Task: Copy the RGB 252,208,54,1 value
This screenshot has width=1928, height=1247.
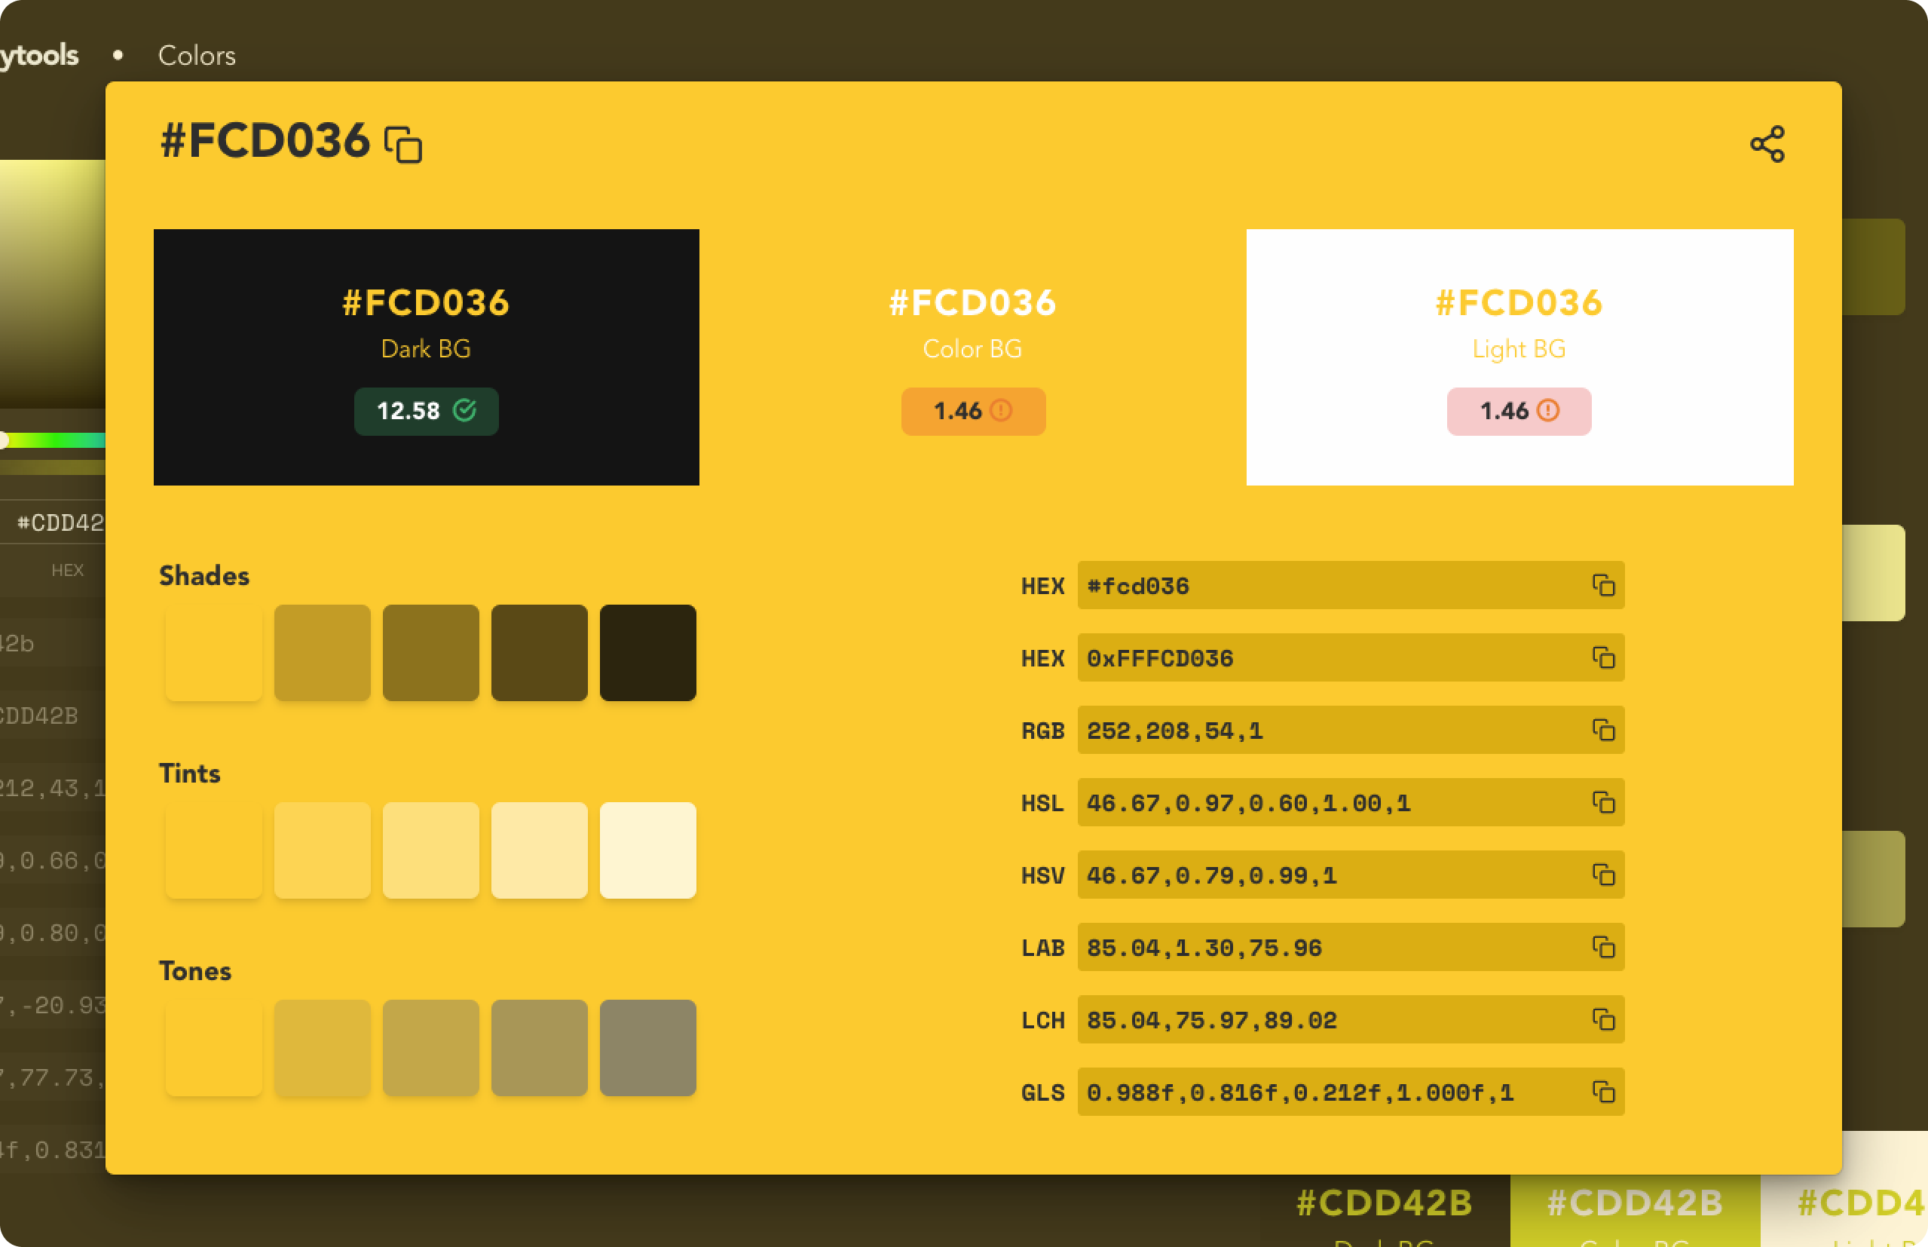Action: 1603,730
